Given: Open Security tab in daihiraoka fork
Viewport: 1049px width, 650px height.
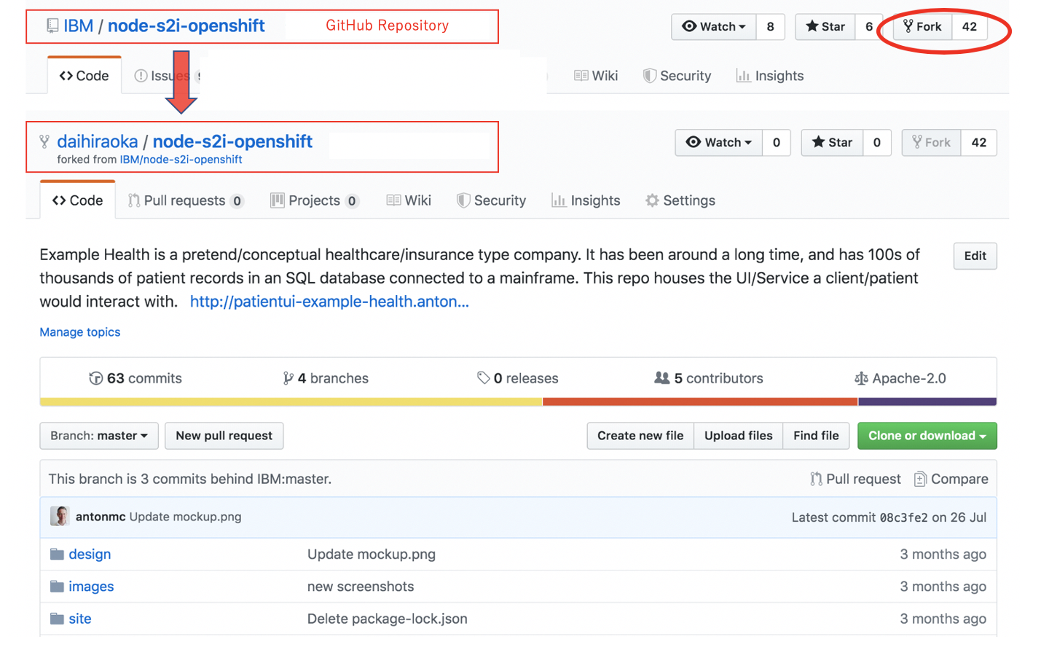Looking at the screenshot, I should [492, 200].
